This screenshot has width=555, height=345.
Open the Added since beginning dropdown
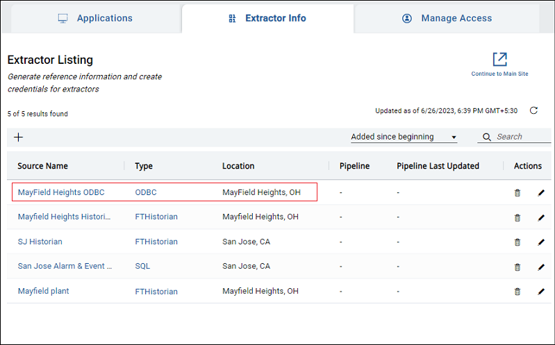(404, 137)
